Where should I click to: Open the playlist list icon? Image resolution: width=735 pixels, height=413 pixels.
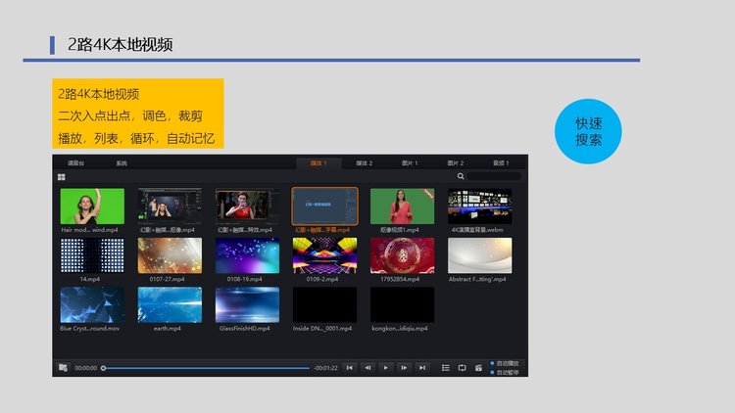(445, 368)
